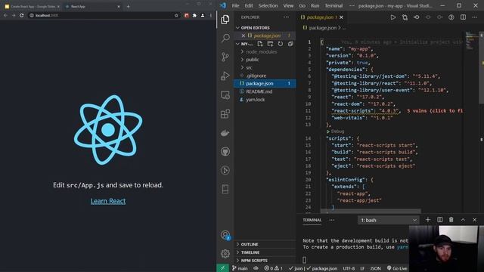This screenshot has width=484, height=272.
Task: Close the package.json editor tab
Action: pos(341,17)
